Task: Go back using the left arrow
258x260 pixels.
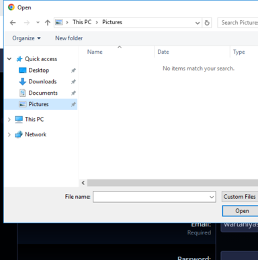Action: [13, 23]
